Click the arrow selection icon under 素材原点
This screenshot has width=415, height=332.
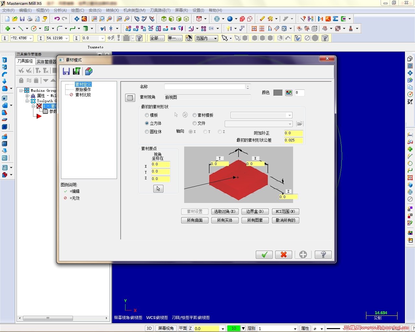click(158, 188)
